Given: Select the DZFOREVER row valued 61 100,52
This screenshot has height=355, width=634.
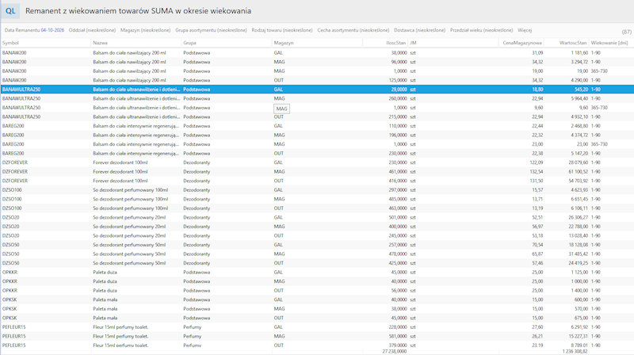Looking at the screenshot, I should [x=317, y=172].
